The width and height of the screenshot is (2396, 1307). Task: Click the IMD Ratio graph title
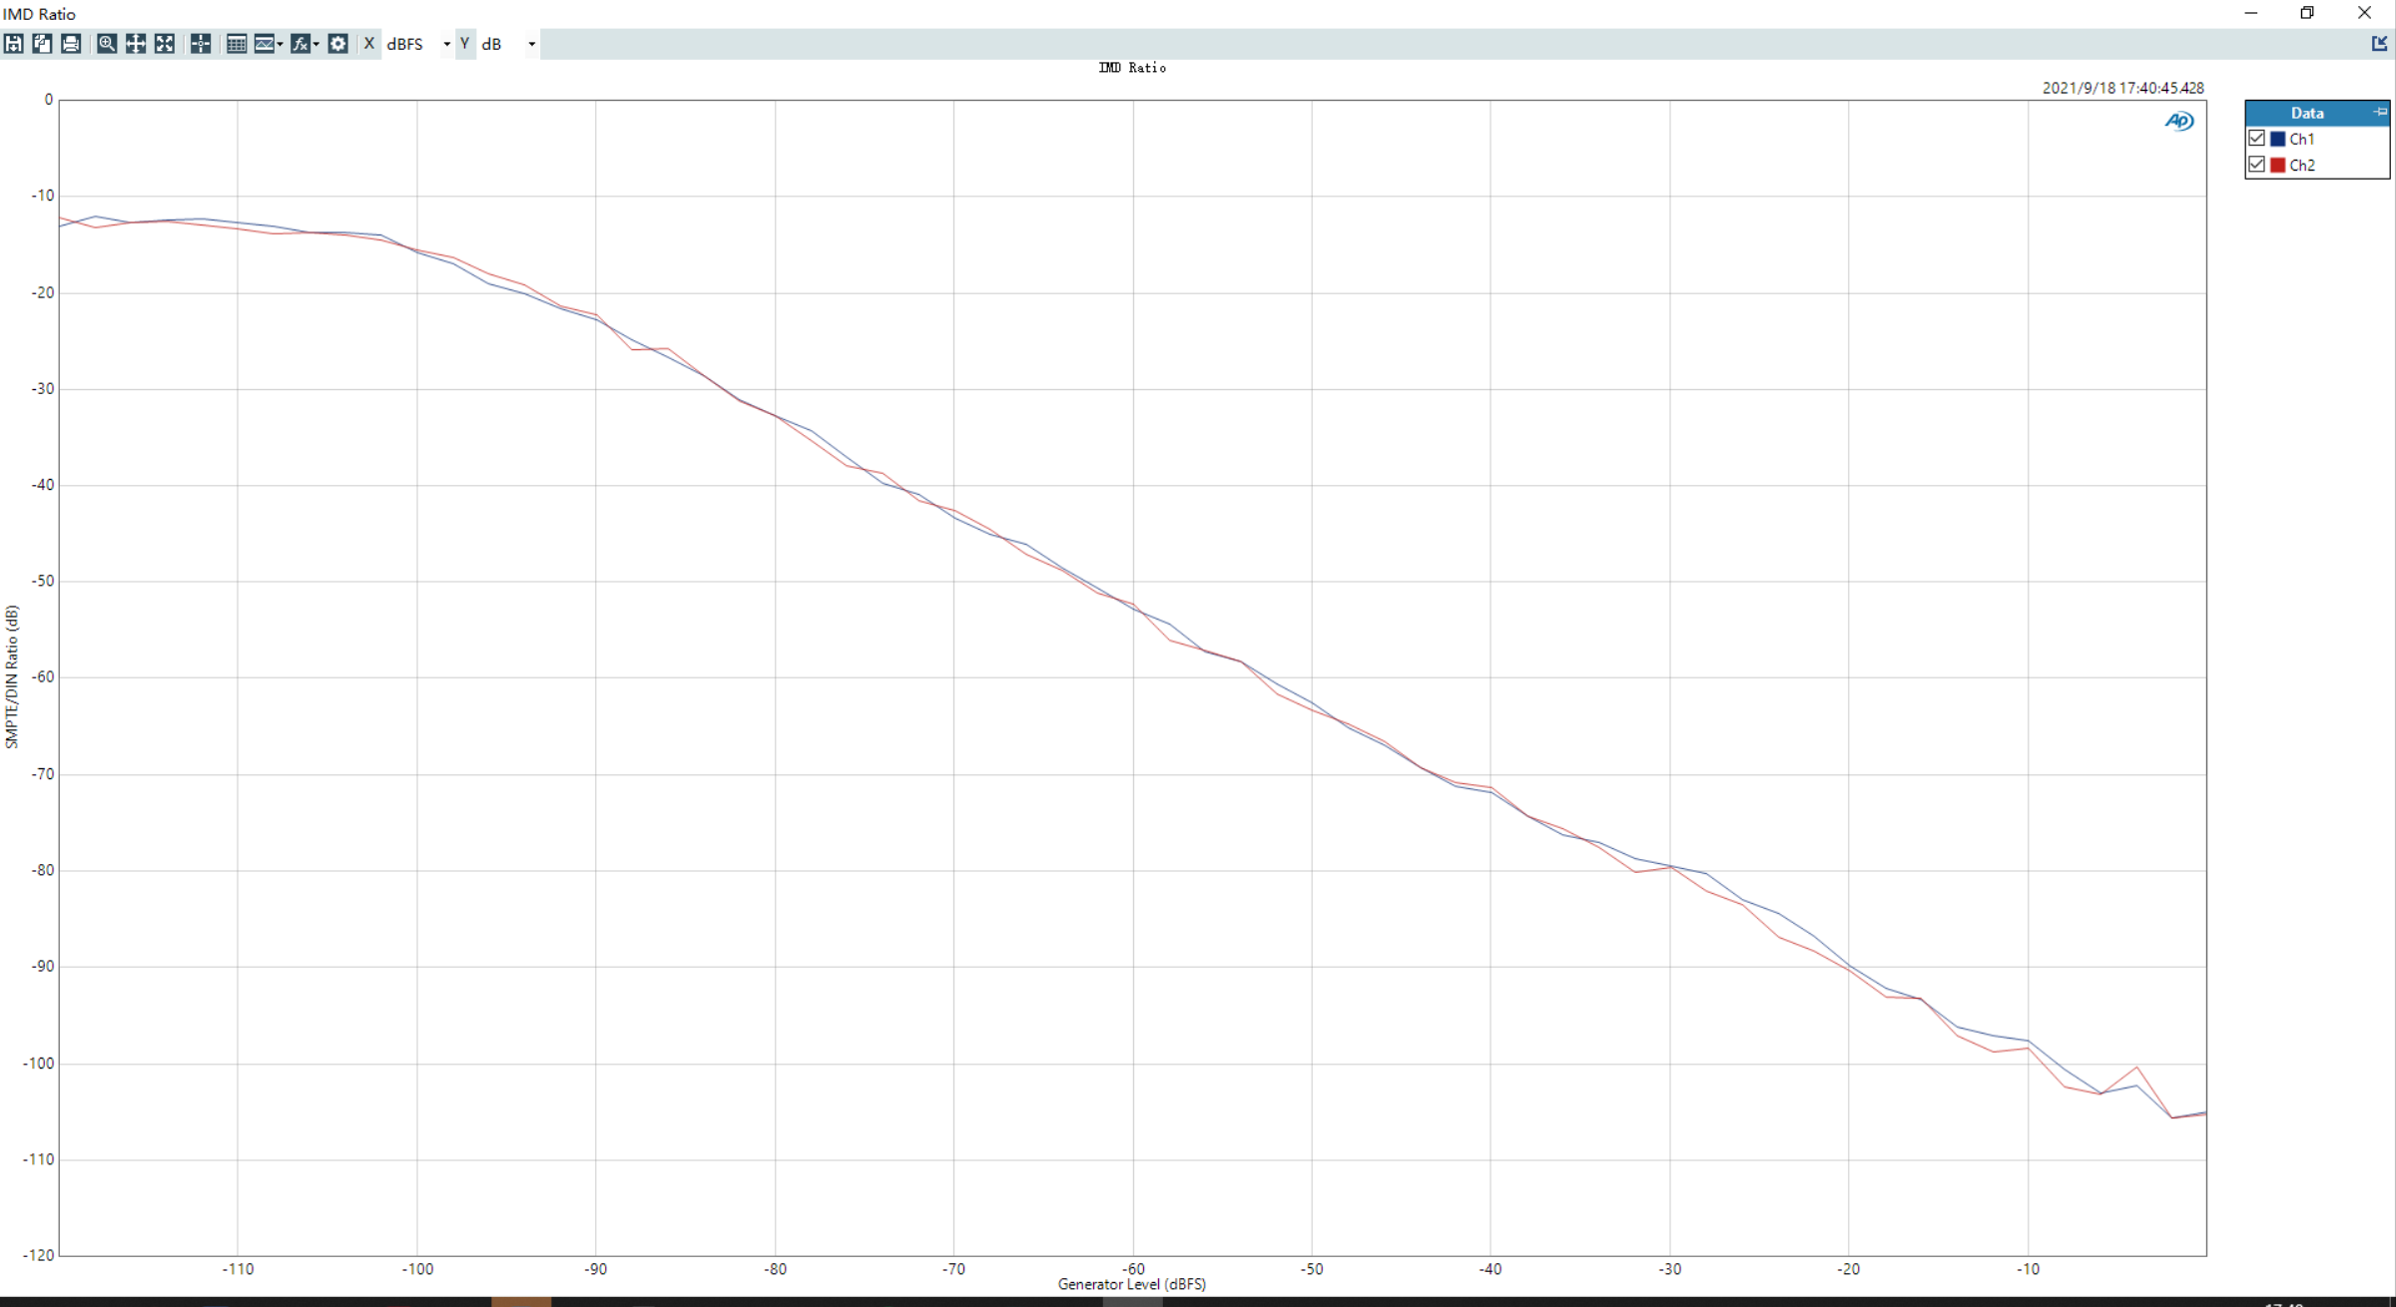pyautogui.click(x=1132, y=68)
